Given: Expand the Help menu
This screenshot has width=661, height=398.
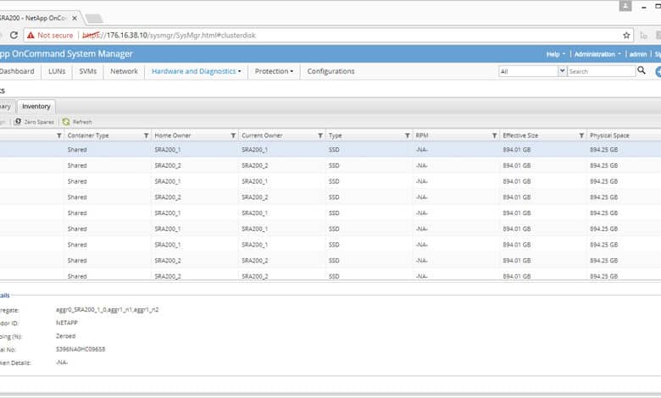Looking at the screenshot, I should pyautogui.click(x=556, y=54).
